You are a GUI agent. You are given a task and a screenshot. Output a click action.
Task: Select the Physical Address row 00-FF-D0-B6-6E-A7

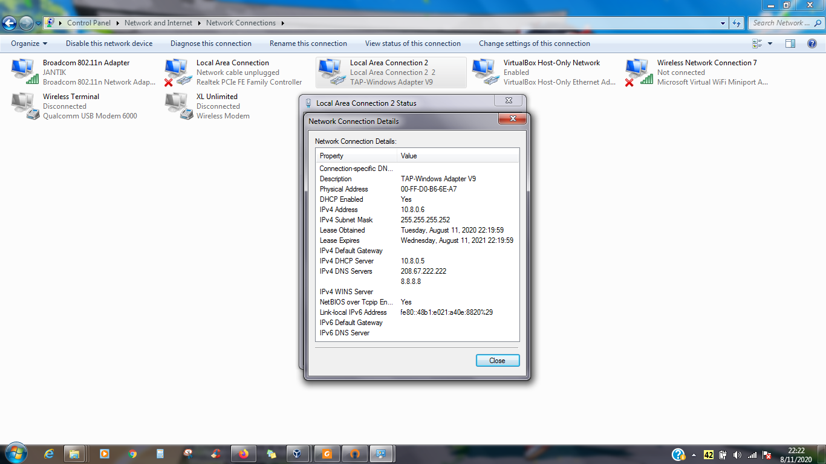[417, 189]
